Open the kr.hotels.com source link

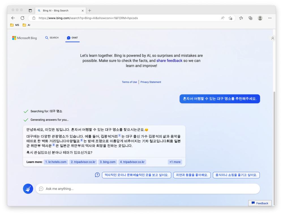56,162
